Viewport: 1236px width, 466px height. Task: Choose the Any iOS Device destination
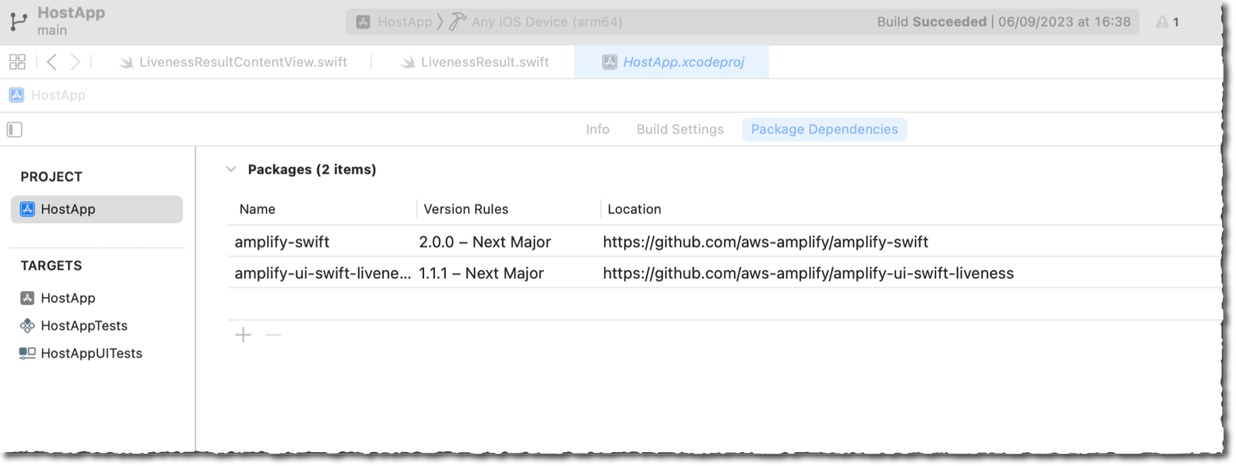536,22
